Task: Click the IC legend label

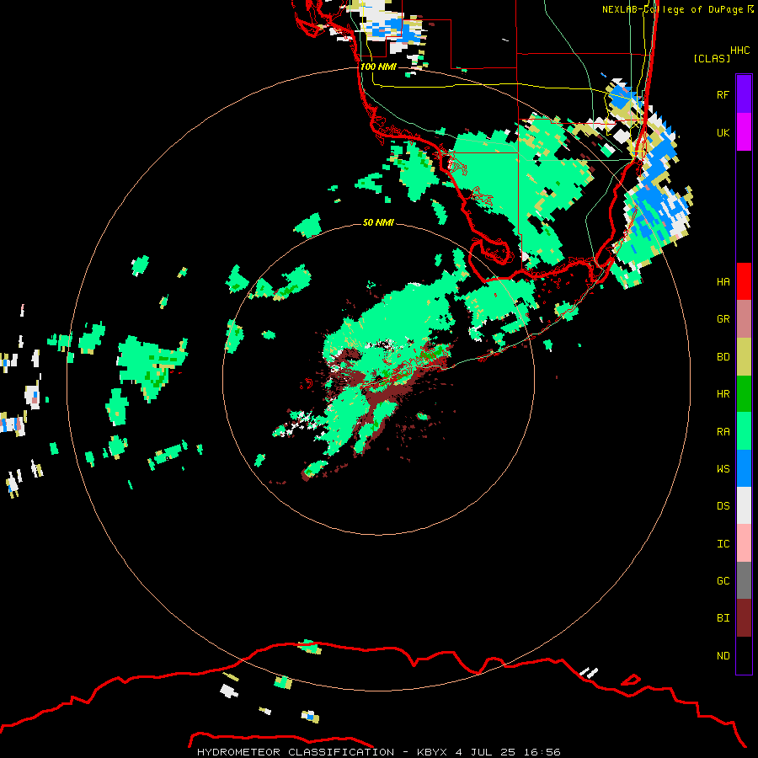Action: pyautogui.click(x=723, y=544)
